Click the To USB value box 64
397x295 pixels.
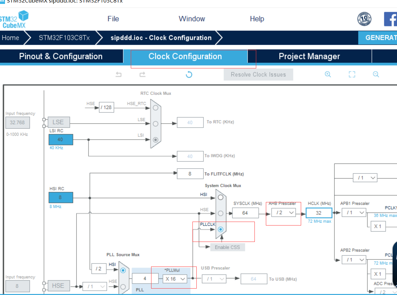pyautogui.click(x=254, y=279)
